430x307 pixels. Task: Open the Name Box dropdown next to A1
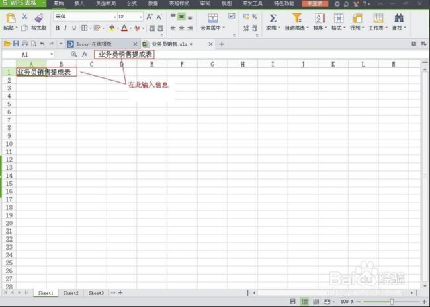52,55
